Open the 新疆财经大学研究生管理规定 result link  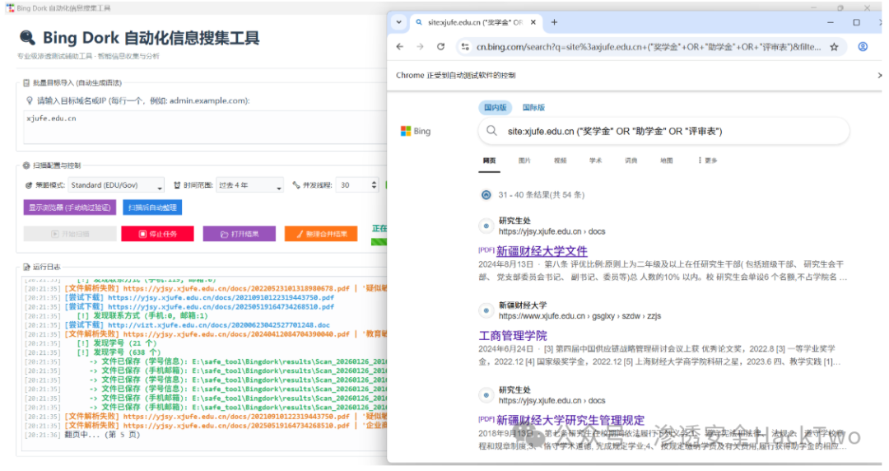[x=570, y=420]
